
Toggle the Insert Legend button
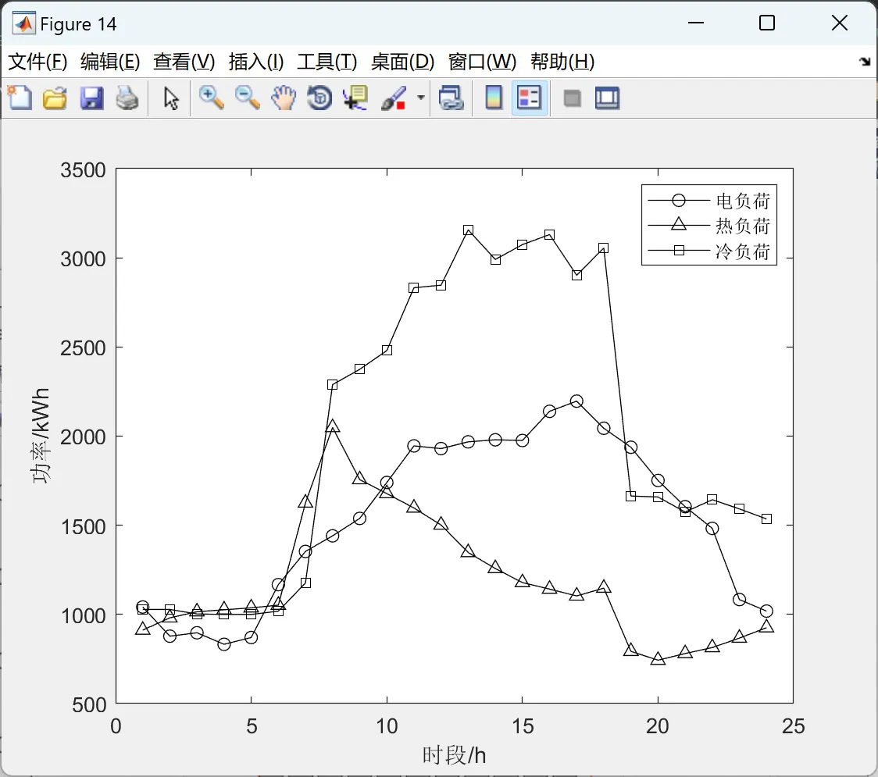click(529, 98)
